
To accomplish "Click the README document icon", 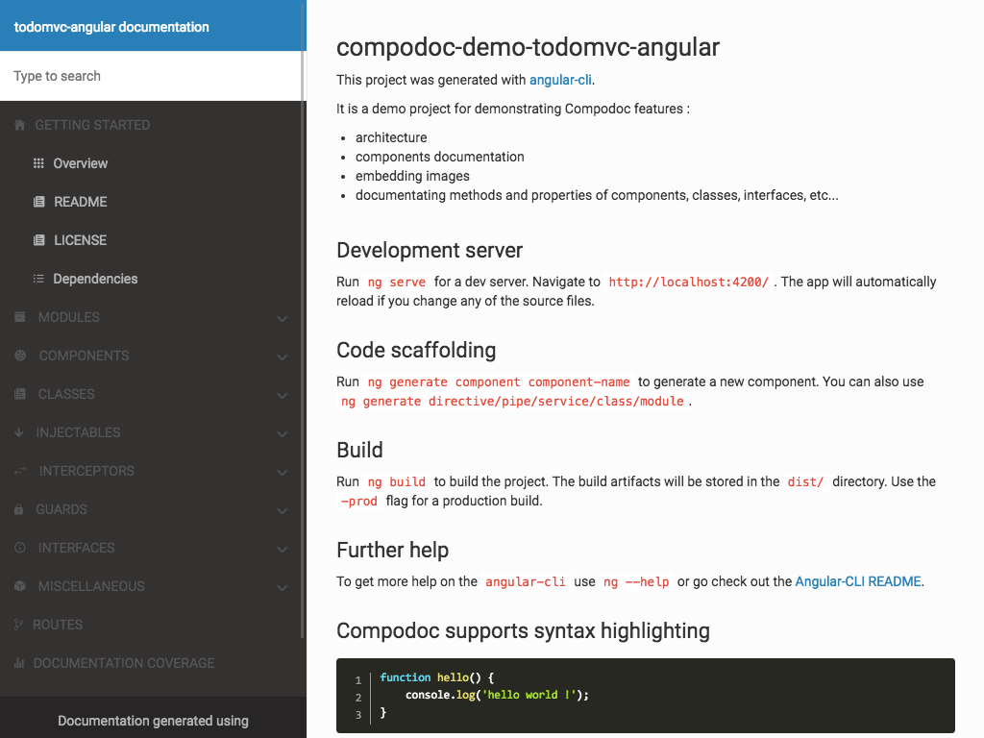I will tap(40, 202).
